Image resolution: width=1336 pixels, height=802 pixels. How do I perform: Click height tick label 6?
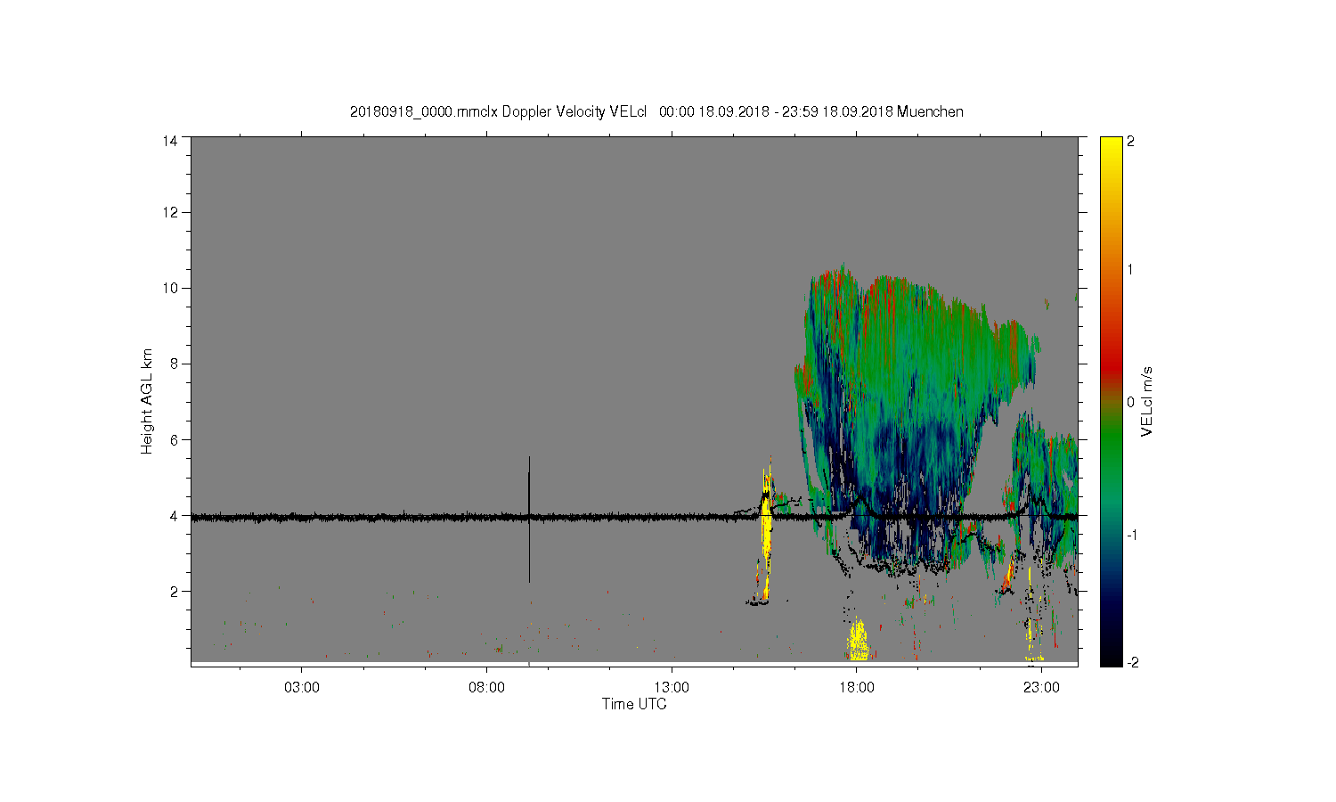point(174,439)
